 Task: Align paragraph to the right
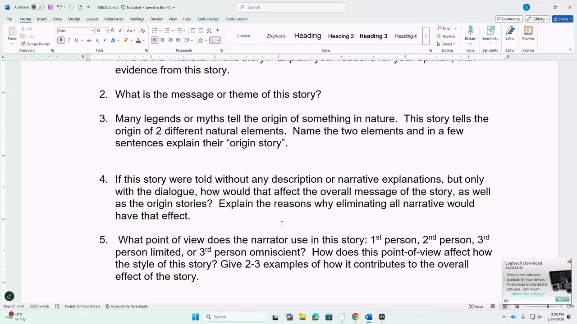click(x=170, y=40)
